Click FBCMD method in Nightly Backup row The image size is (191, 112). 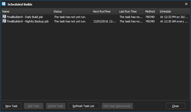[150, 21]
